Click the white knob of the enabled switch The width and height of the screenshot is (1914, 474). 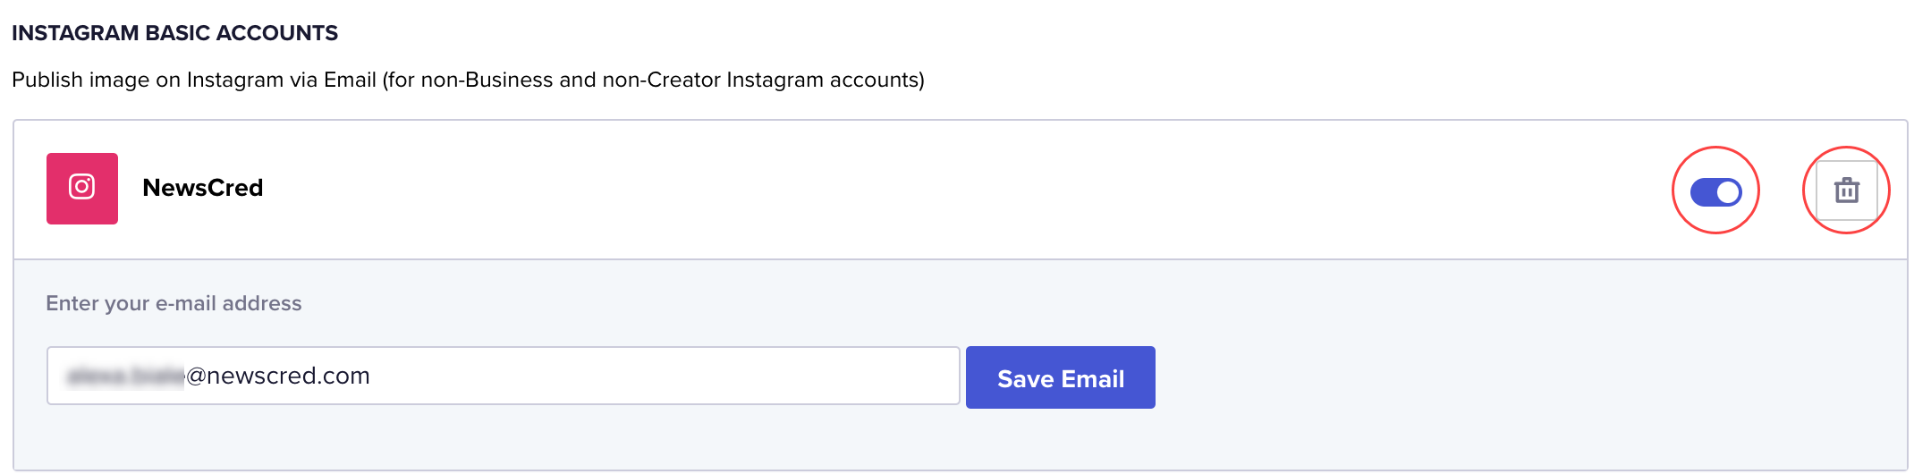coord(1728,191)
